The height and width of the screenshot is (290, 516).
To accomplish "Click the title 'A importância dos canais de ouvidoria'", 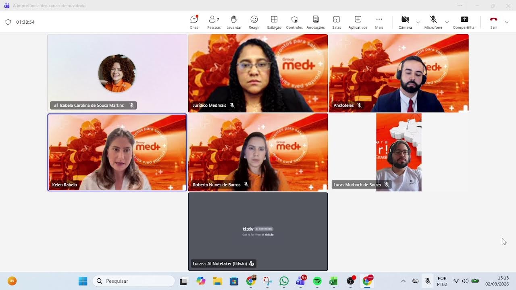I will click(49, 6).
